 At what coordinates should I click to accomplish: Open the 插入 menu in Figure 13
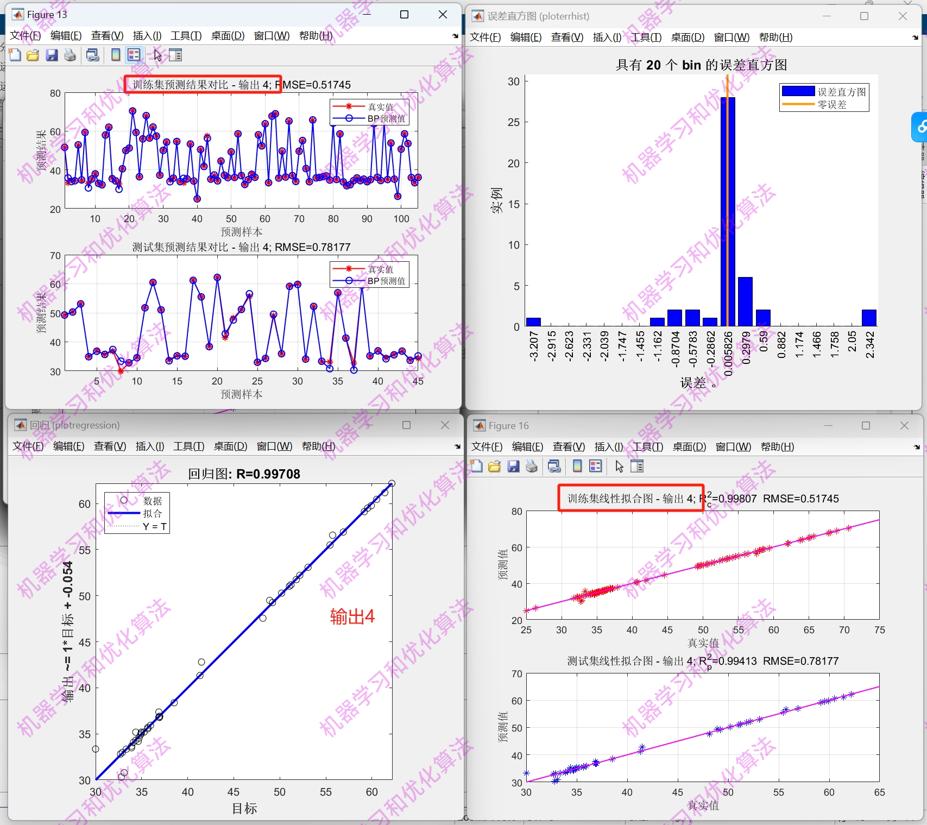pyautogui.click(x=146, y=36)
